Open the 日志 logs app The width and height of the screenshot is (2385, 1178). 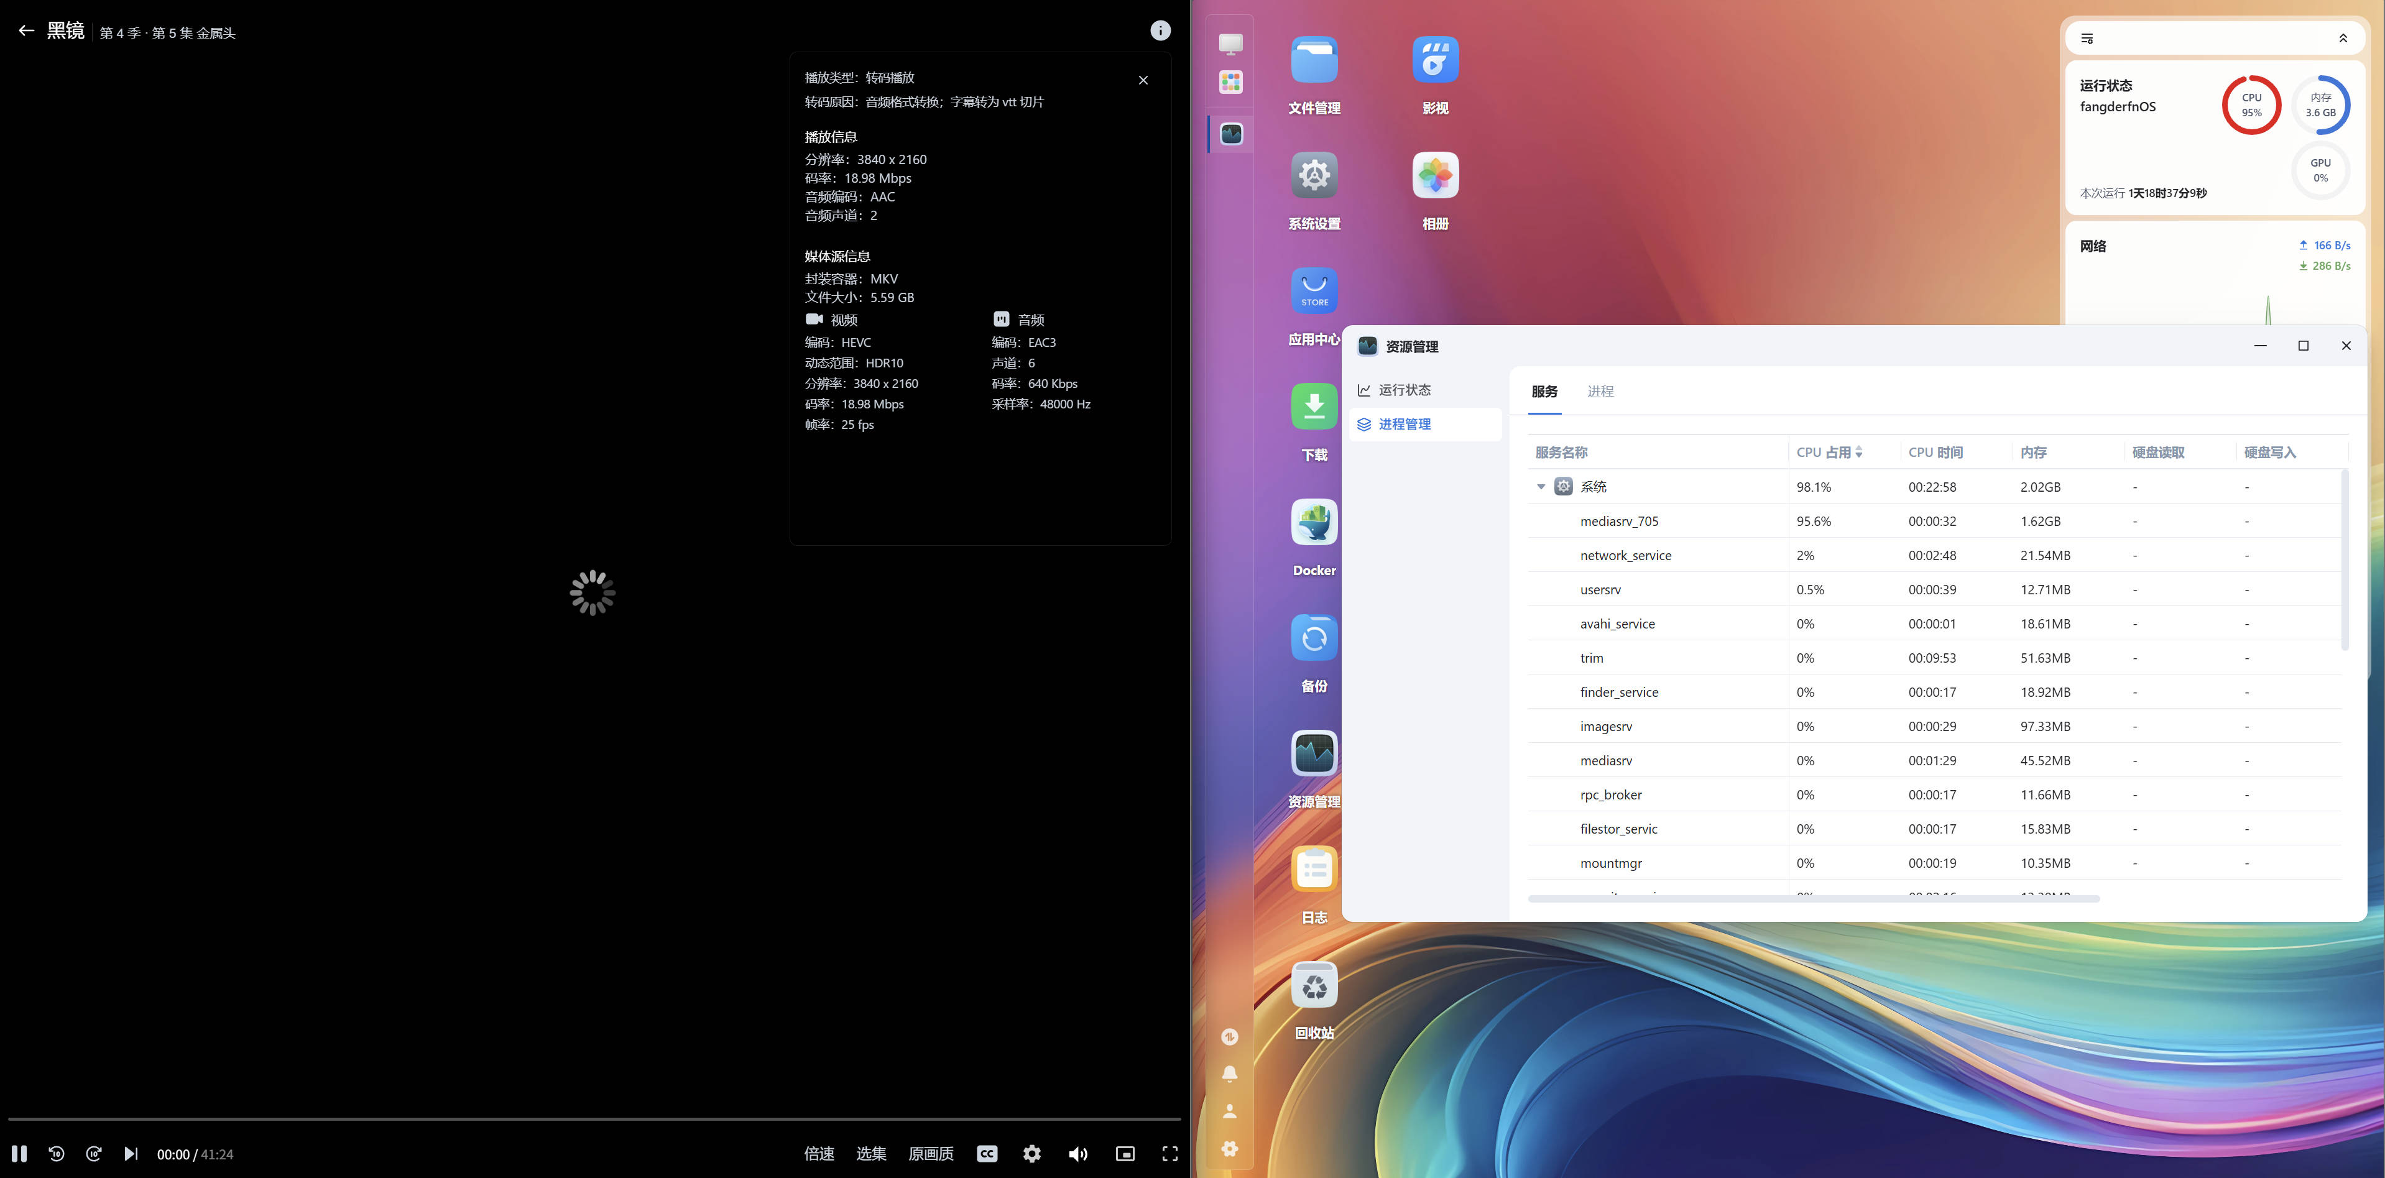point(1314,868)
